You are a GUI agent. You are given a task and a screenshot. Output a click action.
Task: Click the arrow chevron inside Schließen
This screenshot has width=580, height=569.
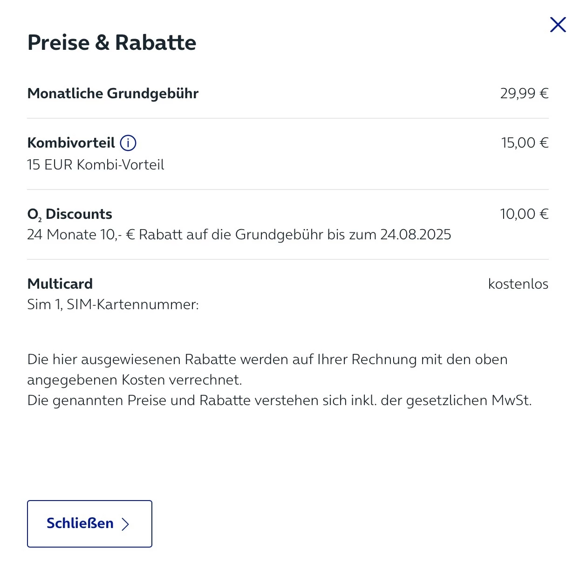(x=125, y=524)
